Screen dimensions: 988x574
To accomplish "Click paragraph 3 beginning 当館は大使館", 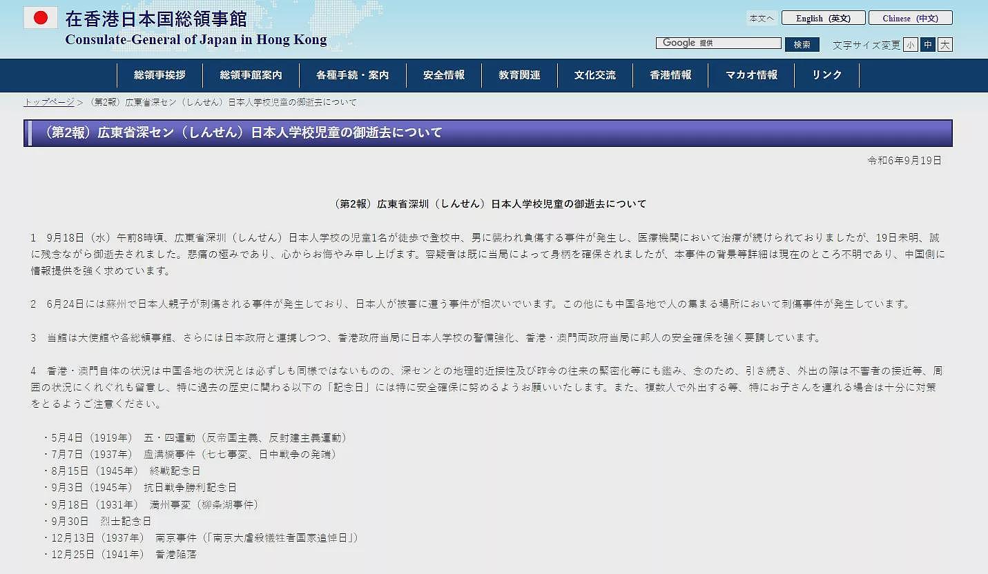I will click(x=427, y=337).
